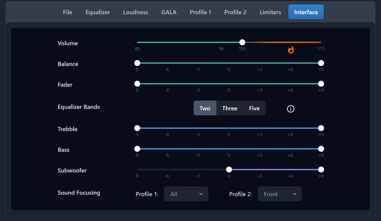Select Five equalizer bands
381x221 pixels.
pyautogui.click(x=254, y=108)
